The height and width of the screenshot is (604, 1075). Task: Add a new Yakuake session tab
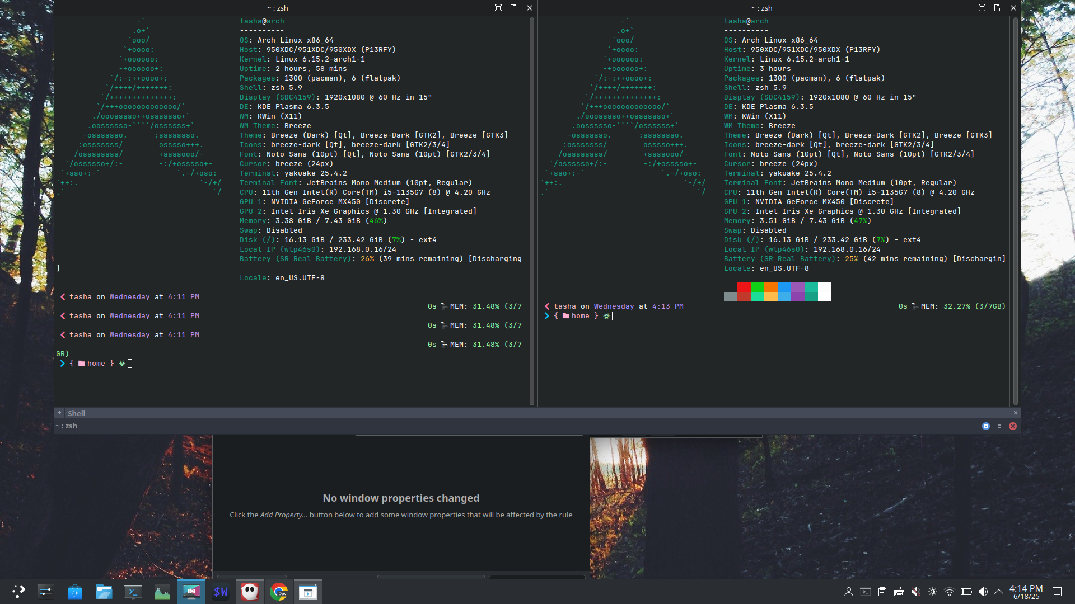pyautogui.click(x=59, y=413)
